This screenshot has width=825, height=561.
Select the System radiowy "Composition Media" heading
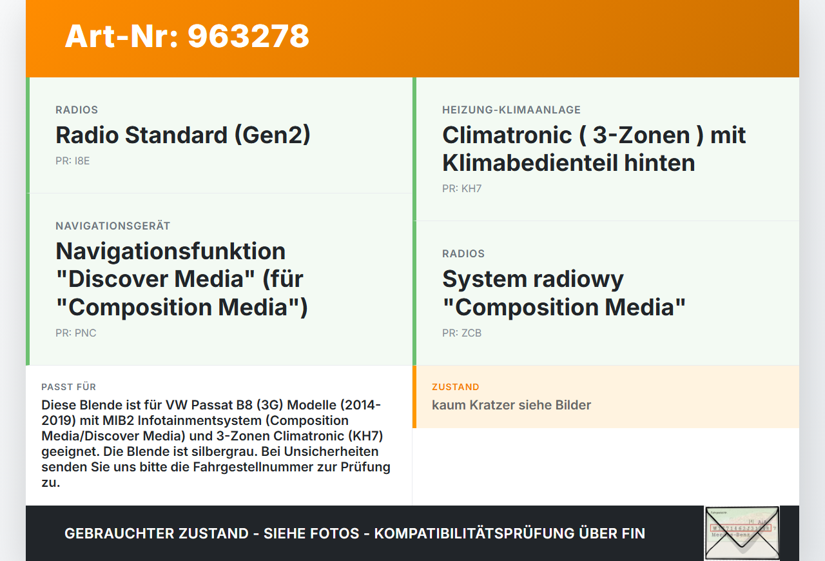click(x=565, y=293)
